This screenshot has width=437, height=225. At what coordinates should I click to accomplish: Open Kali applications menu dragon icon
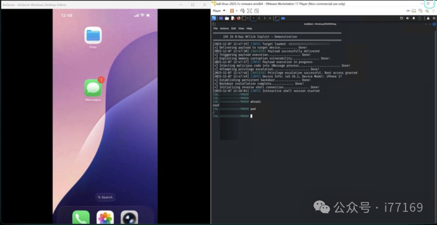coord(214,18)
